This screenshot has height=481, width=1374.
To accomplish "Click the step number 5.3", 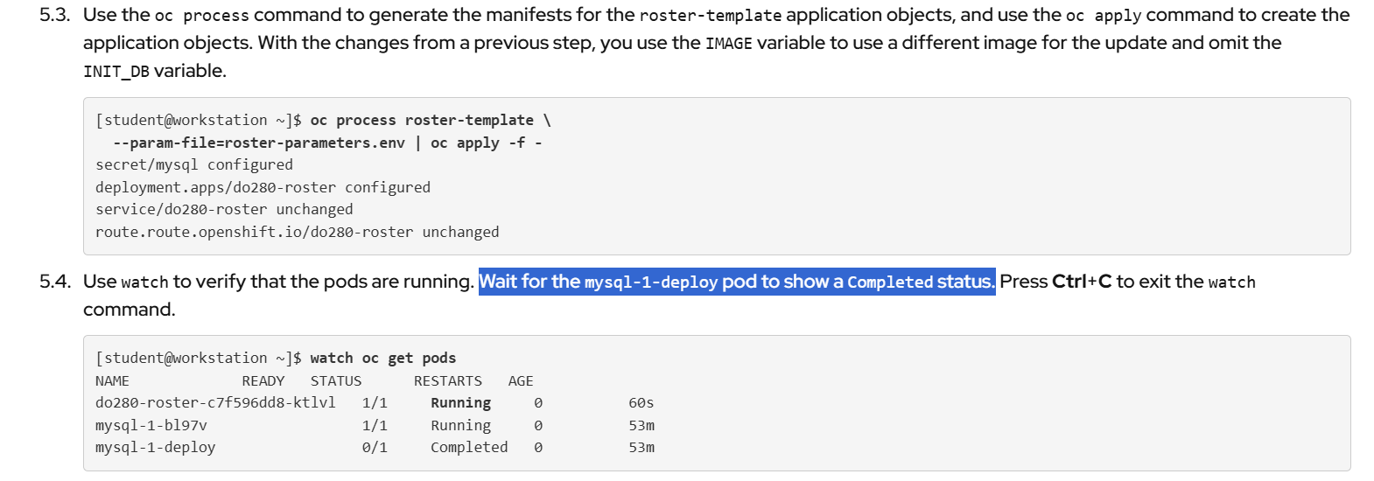I will click(54, 15).
